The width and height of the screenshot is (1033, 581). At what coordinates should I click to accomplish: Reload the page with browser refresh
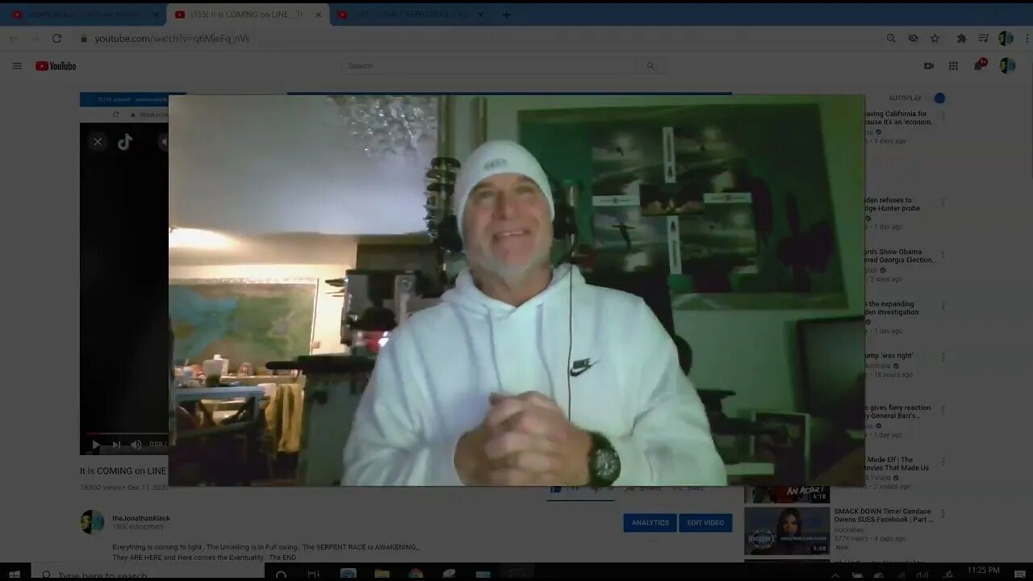(x=56, y=38)
